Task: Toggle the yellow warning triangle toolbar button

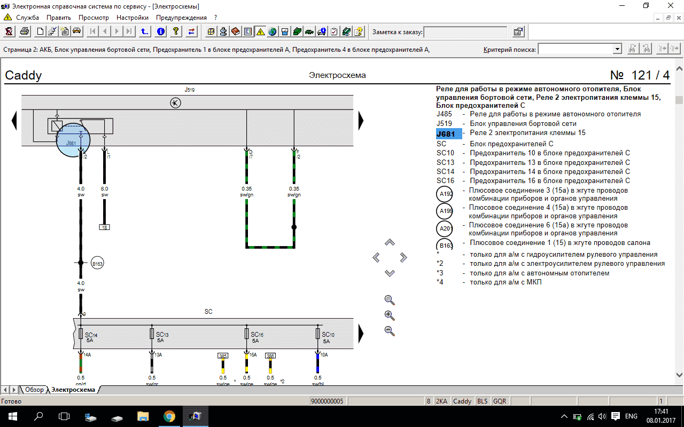Action: 260,31
